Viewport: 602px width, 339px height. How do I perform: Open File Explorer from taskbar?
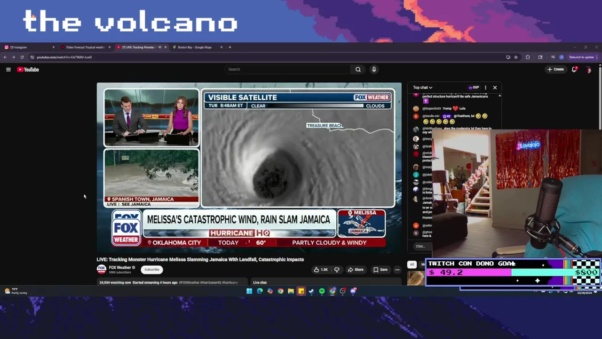(291, 291)
